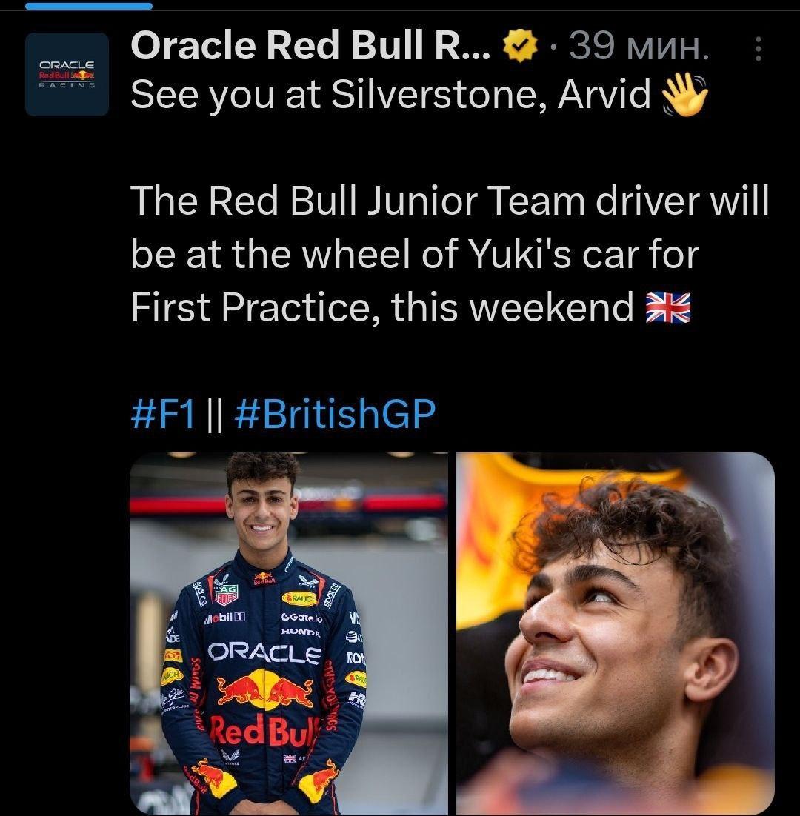Click the Mobil 1 sponsor patch in photo
This screenshot has width=800, height=816.
coord(224,618)
